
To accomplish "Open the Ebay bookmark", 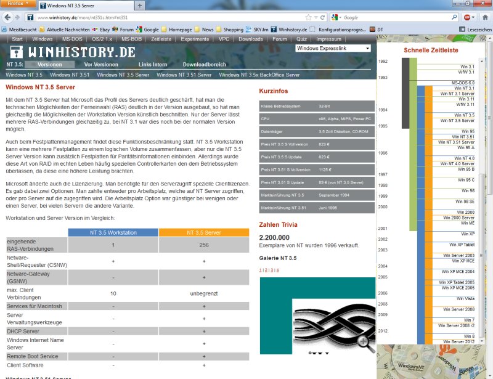I will [x=101, y=30].
